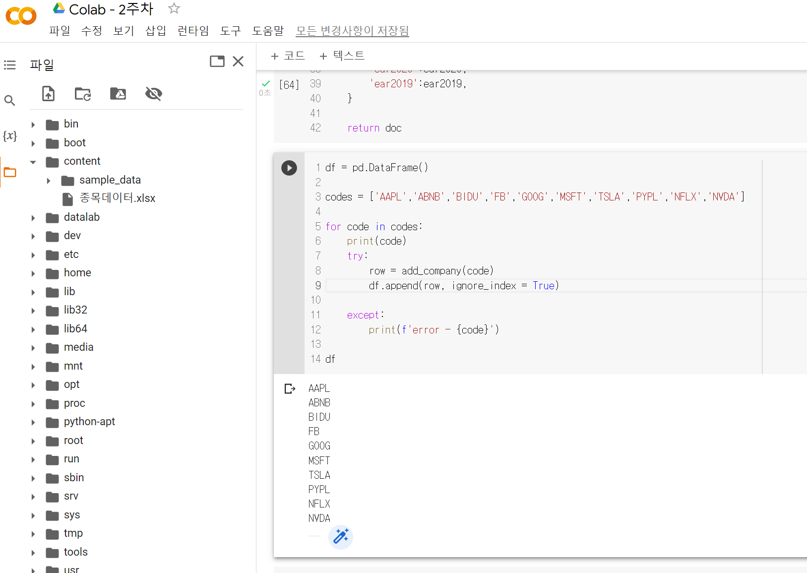Image resolution: width=807 pixels, height=573 pixels.
Task: Select the sample_data folder name
Action: point(110,180)
